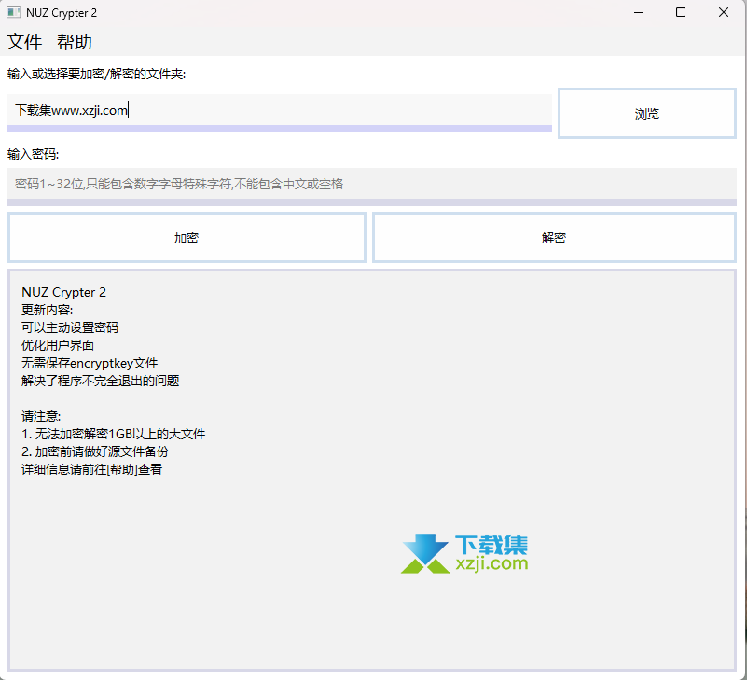The height and width of the screenshot is (680, 747).
Task: Click the label '输入或选择要加密/解密的文件夹:'
Action: pos(96,74)
